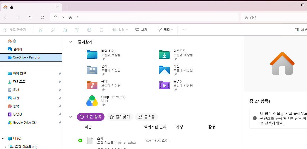Switch to the 공유됨 tab
307x149 pixels.
pos(147,117)
